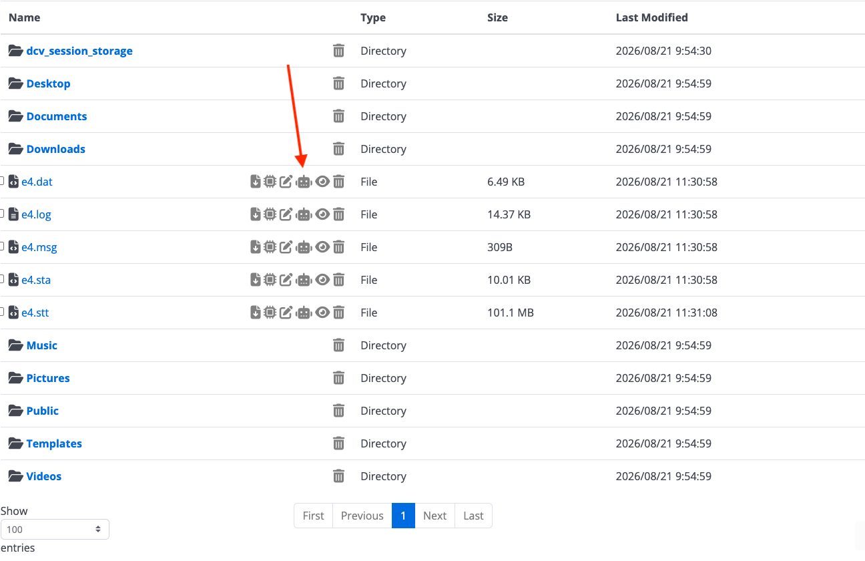
Task: Delete the Desktop directory
Action: click(339, 83)
